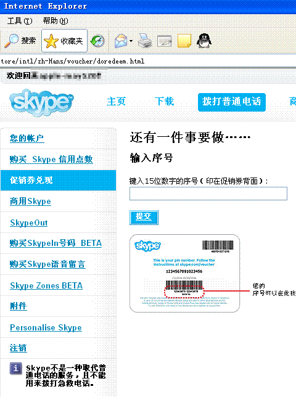Click the Edit page toolbar icon

164,41
